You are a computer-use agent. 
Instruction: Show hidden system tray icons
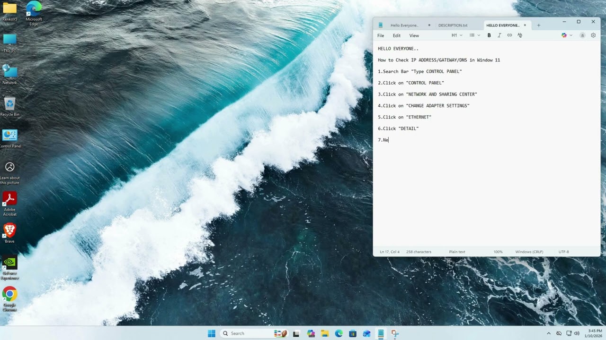click(x=549, y=333)
